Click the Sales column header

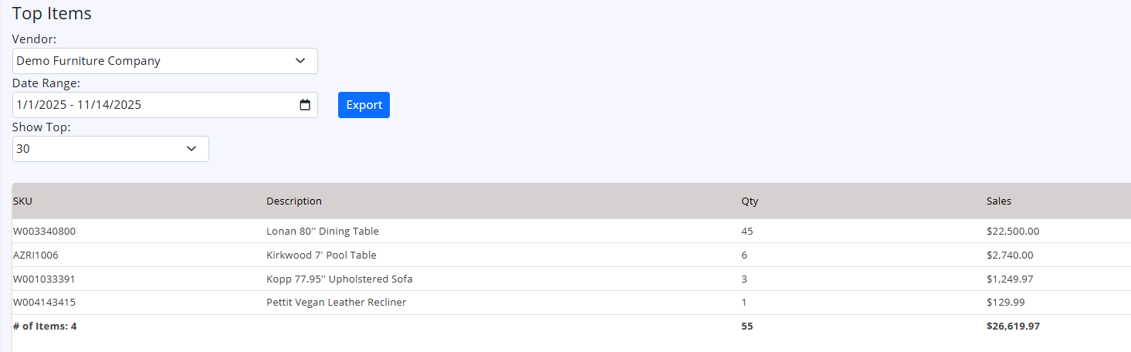pyautogui.click(x=998, y=201)
